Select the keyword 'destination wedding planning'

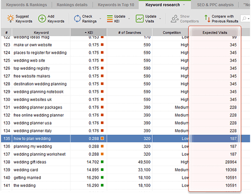click(x=40, y=84)
